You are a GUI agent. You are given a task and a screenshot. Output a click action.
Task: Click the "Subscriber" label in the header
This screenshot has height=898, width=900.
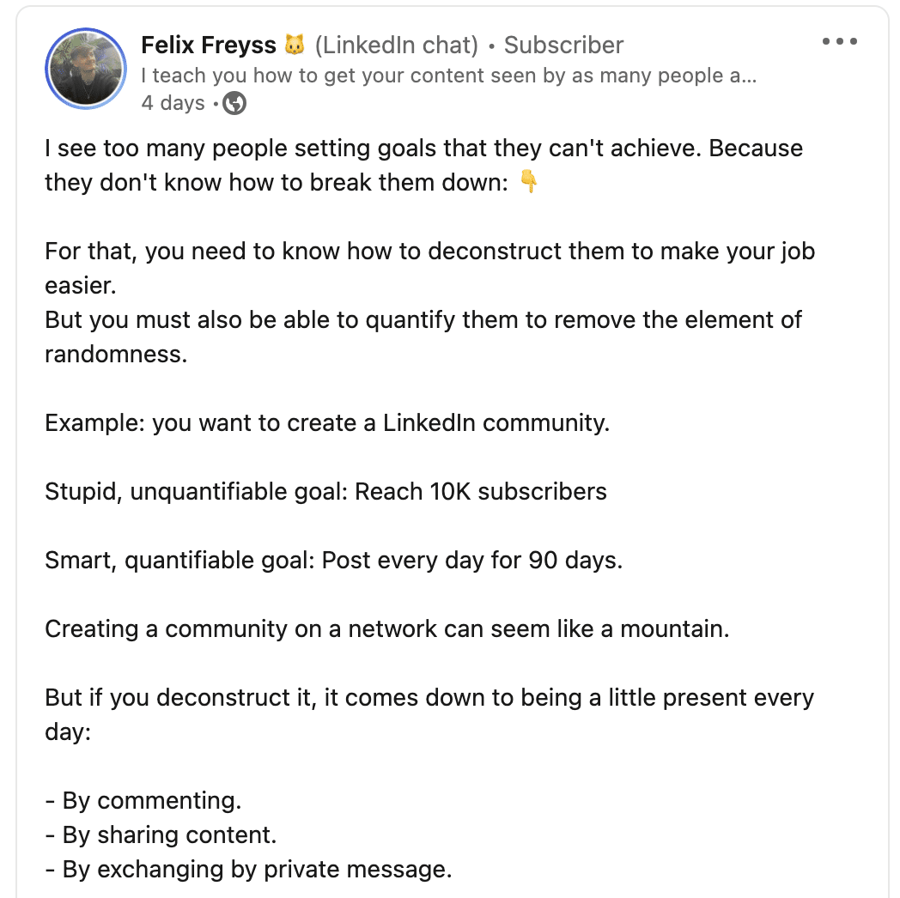[x=563, y=45]
